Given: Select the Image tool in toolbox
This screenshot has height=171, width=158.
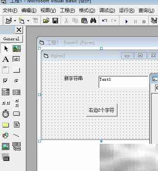Looking at the screenshot, I should [5, 147].
